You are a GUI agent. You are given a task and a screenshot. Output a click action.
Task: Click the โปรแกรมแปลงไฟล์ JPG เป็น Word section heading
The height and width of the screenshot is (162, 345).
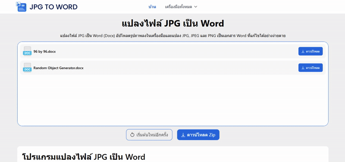click(x=84, y=157)
